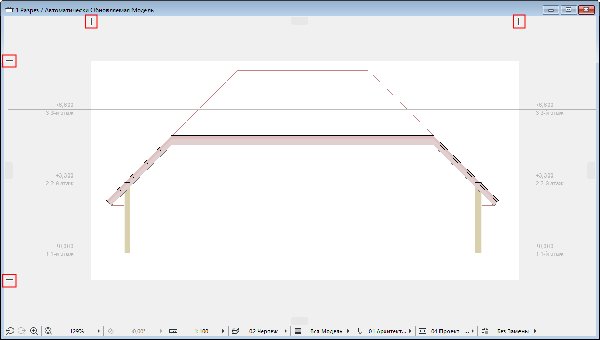Click the 0,00° orientation value

139,331
